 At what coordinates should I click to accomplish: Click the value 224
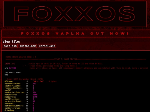pyautogui.click(x=34, y=92)
